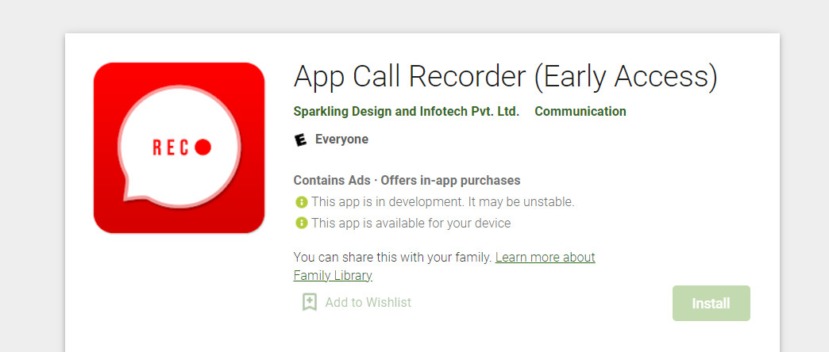Click the 'You can share this with your family' text

(393, 258)
